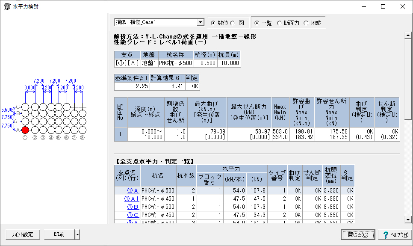Click the scrollbar up arrow
Viewport: 413px width, 246px height.
pos(408,35)
